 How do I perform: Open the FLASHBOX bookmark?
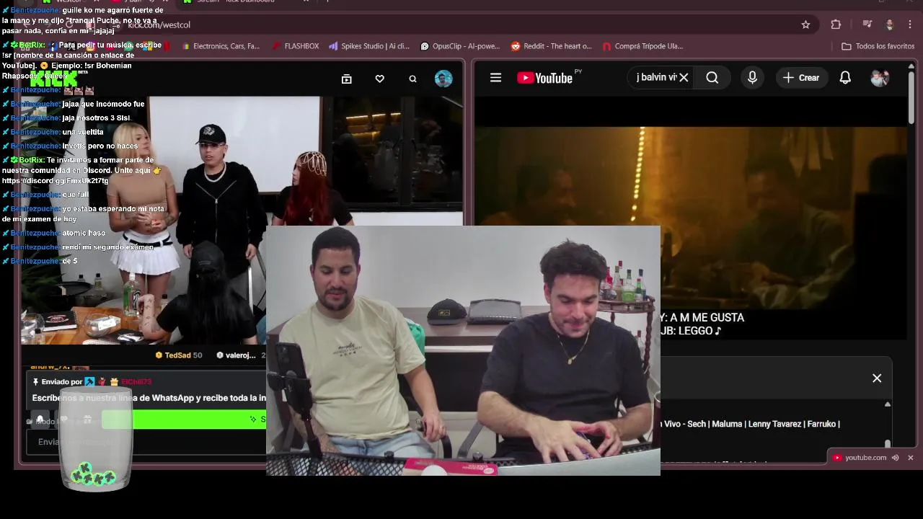tap(296, 46)
